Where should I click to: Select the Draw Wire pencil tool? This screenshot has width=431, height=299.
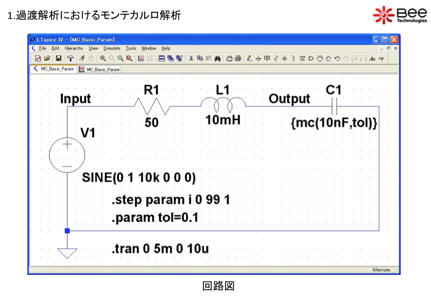tap(250, 59)
